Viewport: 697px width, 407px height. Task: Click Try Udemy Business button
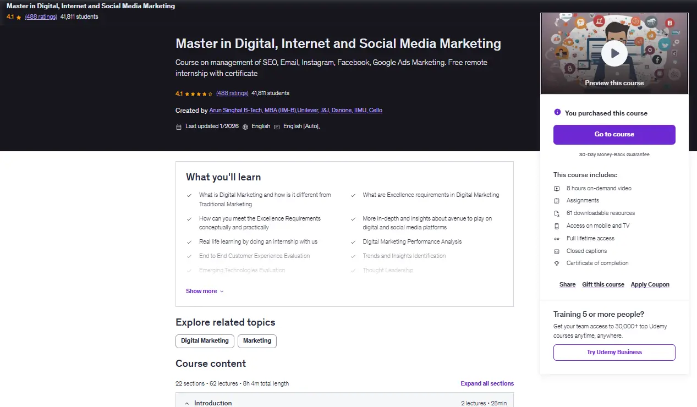pos(614,352)
